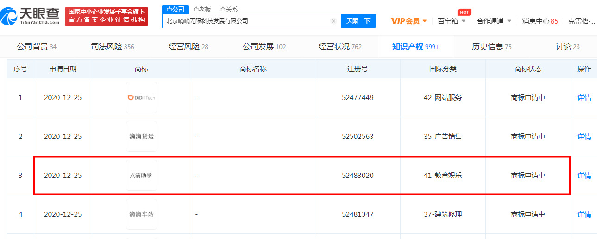
Task: Click the 商标状态 column header
Action: pos(528,69)
